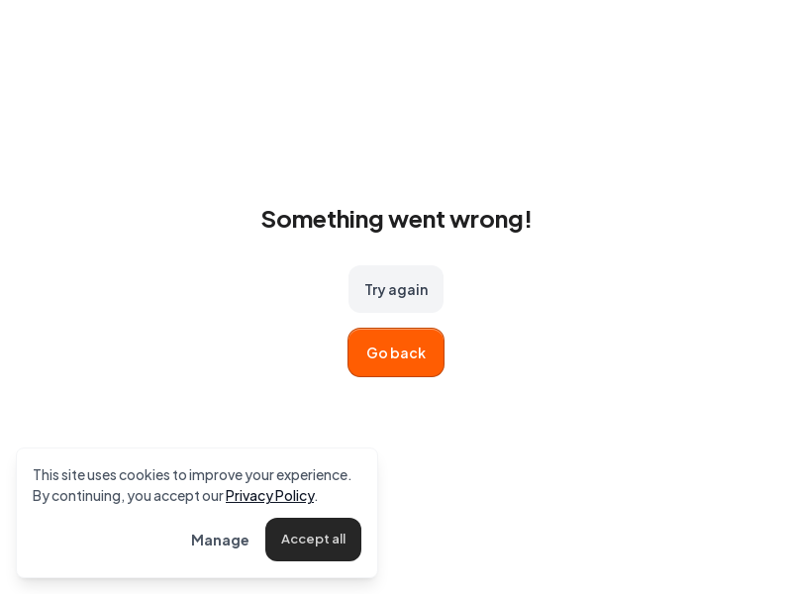
Task: Click the "Try again" button
Action: 396,289
